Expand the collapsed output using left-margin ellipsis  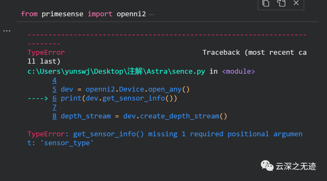6,30
